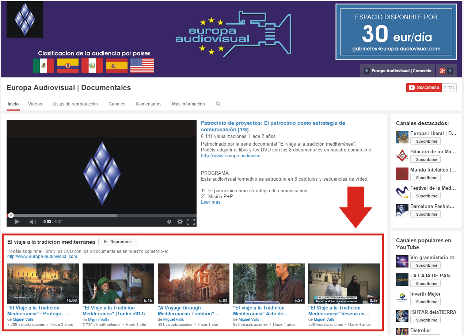
Task: Click the Watch Later clock icon
Action: [x=169, y=222]
